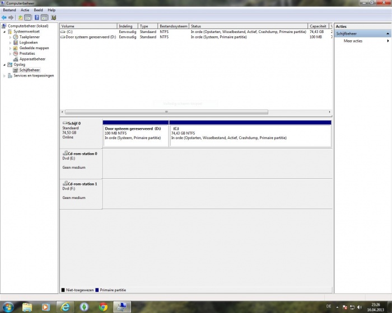Sort by the Status column header

point(248,26)
